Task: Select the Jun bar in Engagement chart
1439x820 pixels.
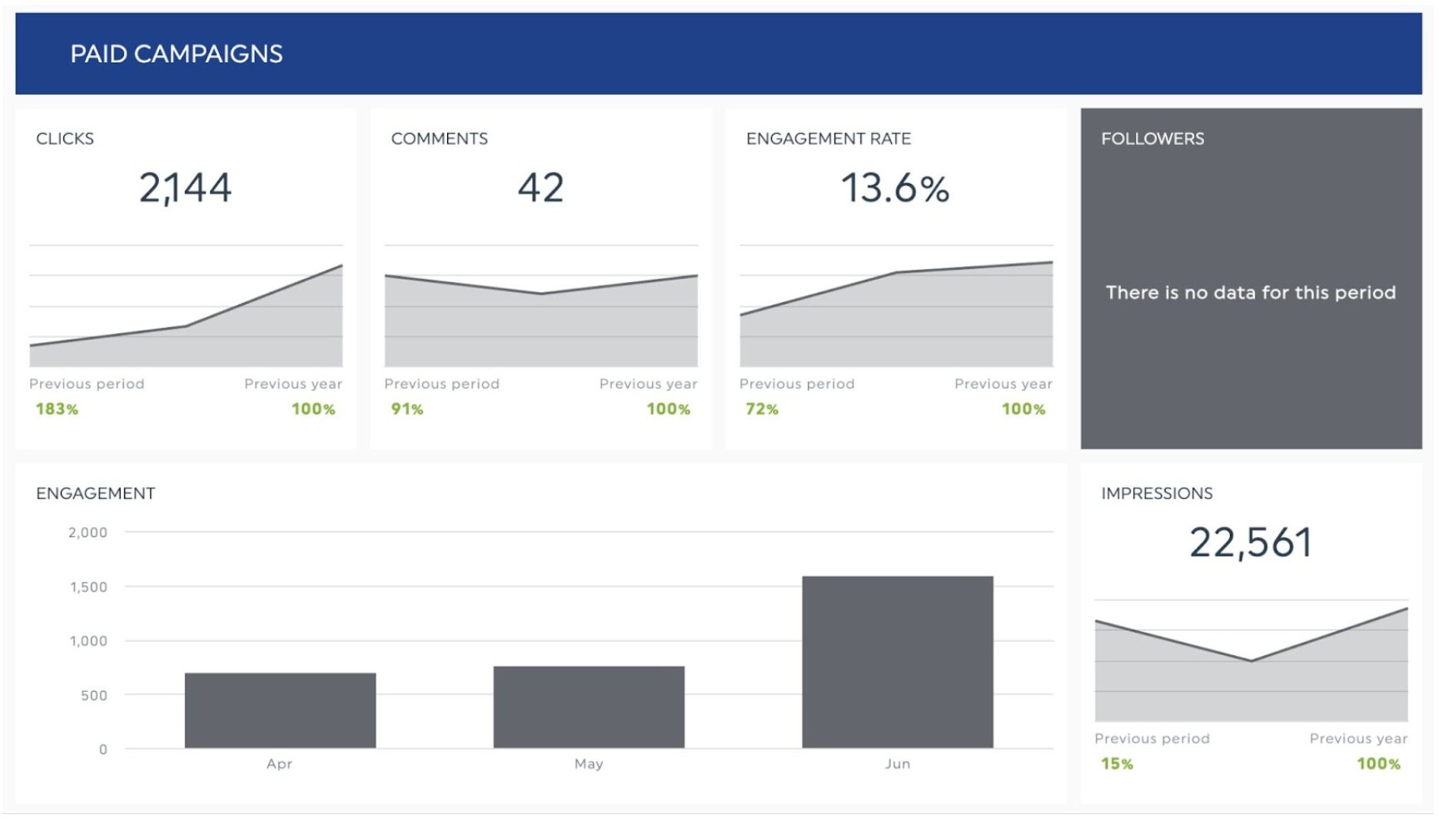Action: pos(897,662)
